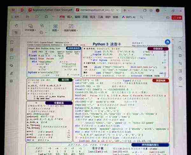This screenshot has width=191, height=155.
Task: Switch to Beginners Python Cheat Sheet.pdf tab
Action: (x=50, y=10)
